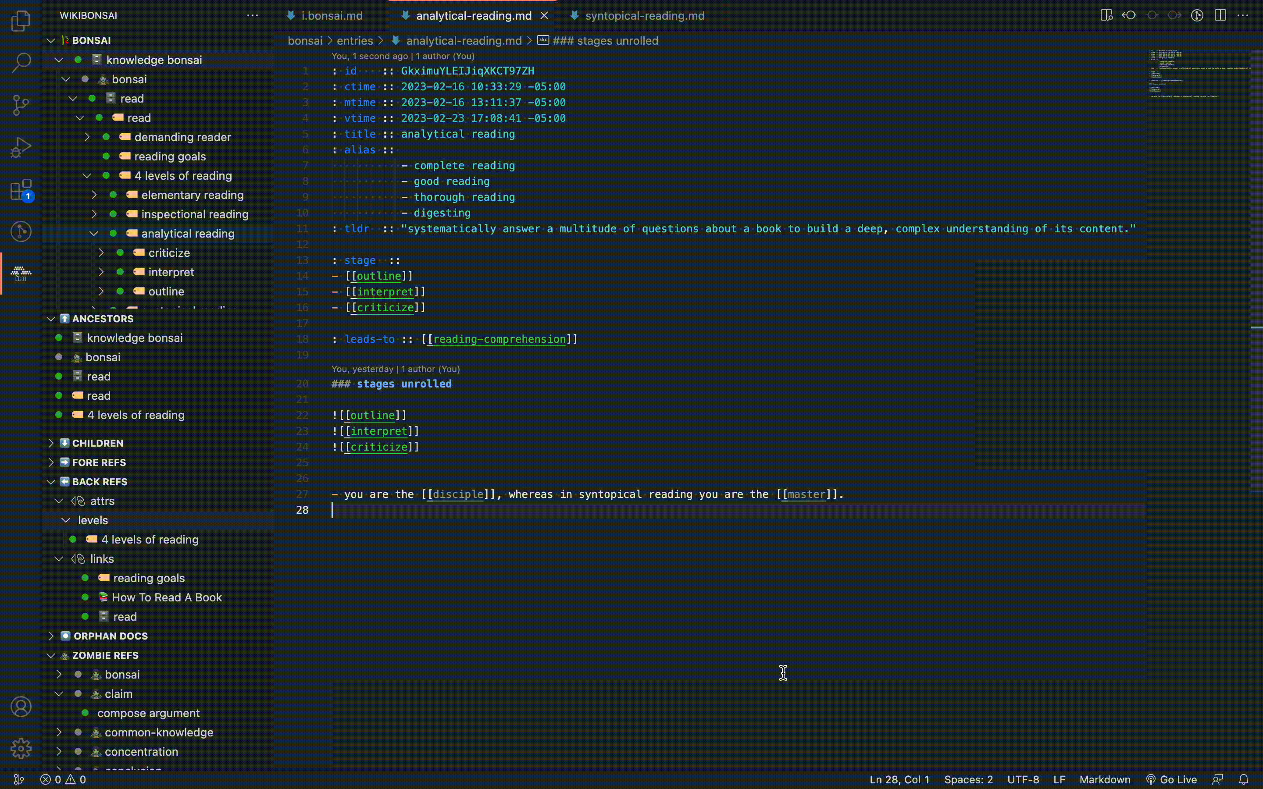
Task: Open editor more actions menu
Action: coord(1243,15)
